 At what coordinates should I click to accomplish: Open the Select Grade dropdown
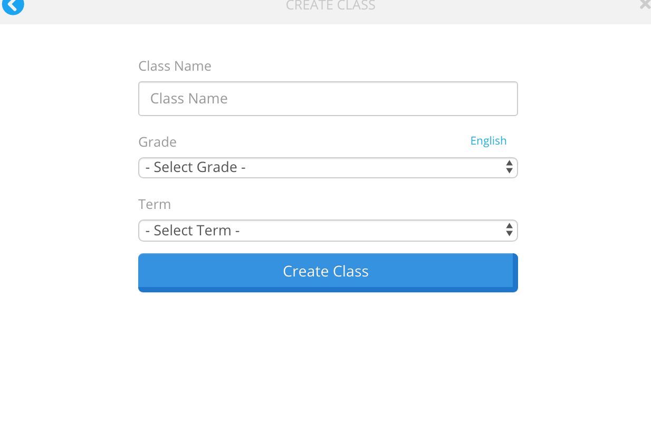coord(328,168)
